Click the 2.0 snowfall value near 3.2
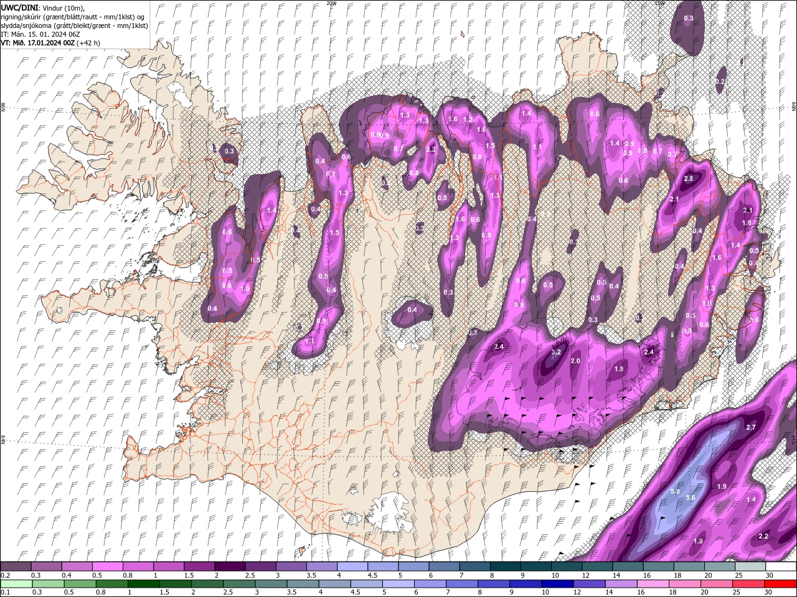The width and height of the screenshot is (797, 597). [x=576, y=361]
